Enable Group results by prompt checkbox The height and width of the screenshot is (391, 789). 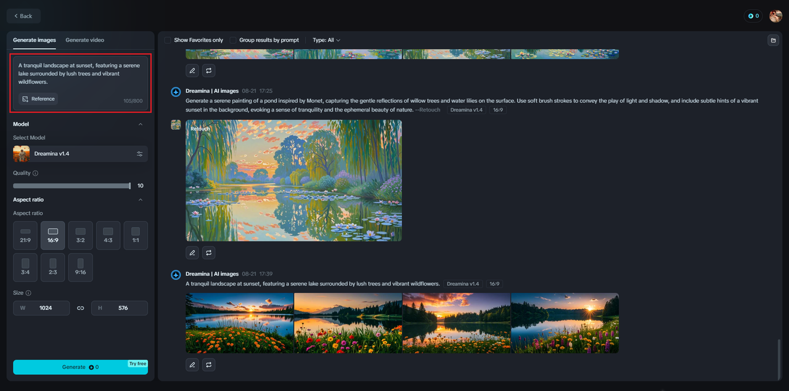click(x=233, y=40)
